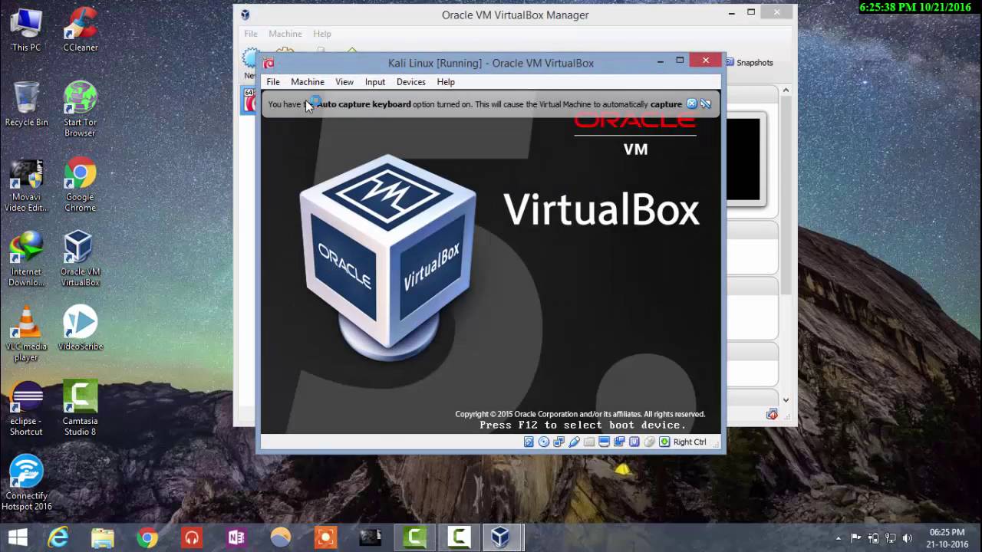This screenshot has height=552, width=982.
Task: Open Help menu in Kali Linux window
Action: pos(446,82)
